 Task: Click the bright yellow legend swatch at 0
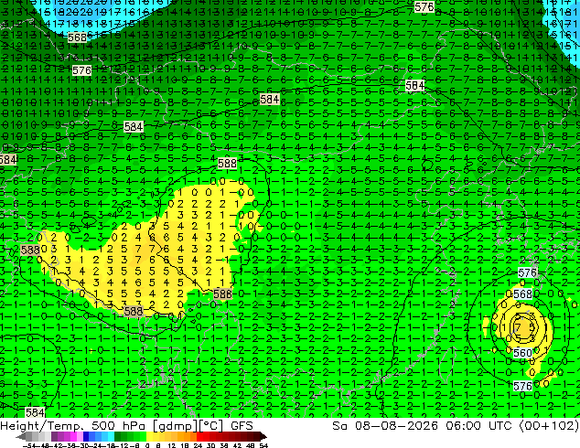(x=149, y=436)
